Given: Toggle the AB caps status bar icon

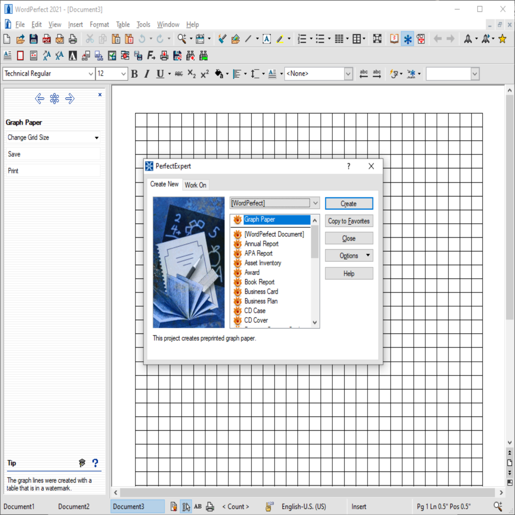Looking at the screenshot, I should click(x=198, y=506).
